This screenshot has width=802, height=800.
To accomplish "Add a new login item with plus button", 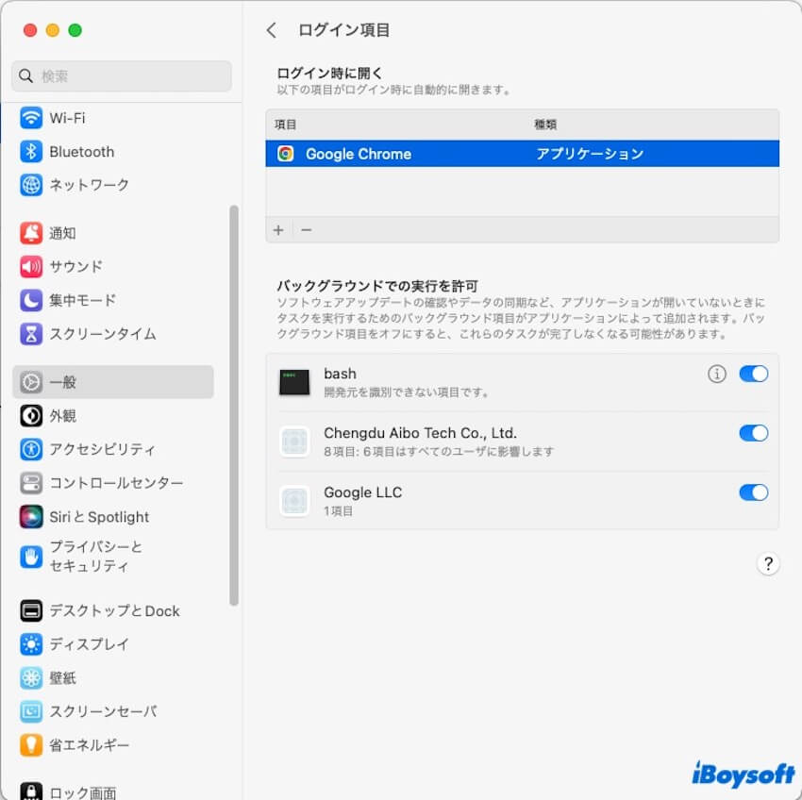I will (278, 230).
